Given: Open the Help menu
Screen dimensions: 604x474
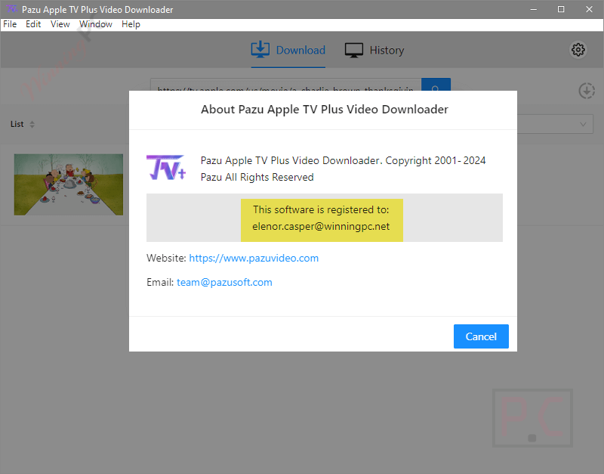Looking at the screenshot, I should point(131,24).
